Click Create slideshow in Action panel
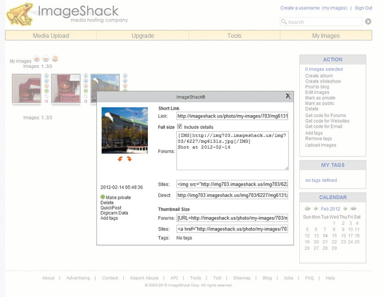The width and height of the screenshot is (386, 297). click(x=323, y=81)
